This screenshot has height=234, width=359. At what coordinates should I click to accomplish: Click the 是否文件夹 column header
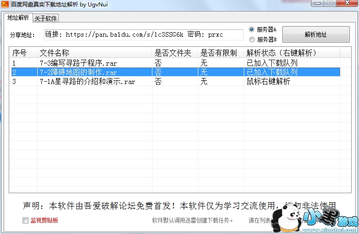(x=175, y=53)
